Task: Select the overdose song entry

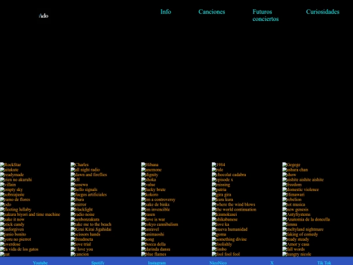Action: click(x=10, y=244)
